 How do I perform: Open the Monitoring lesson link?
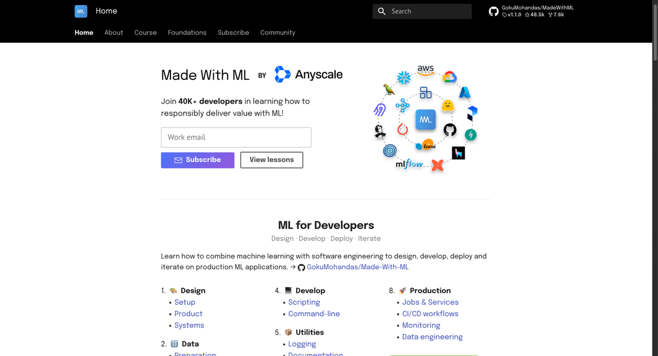pyautogui.click(x=421, y=325)
